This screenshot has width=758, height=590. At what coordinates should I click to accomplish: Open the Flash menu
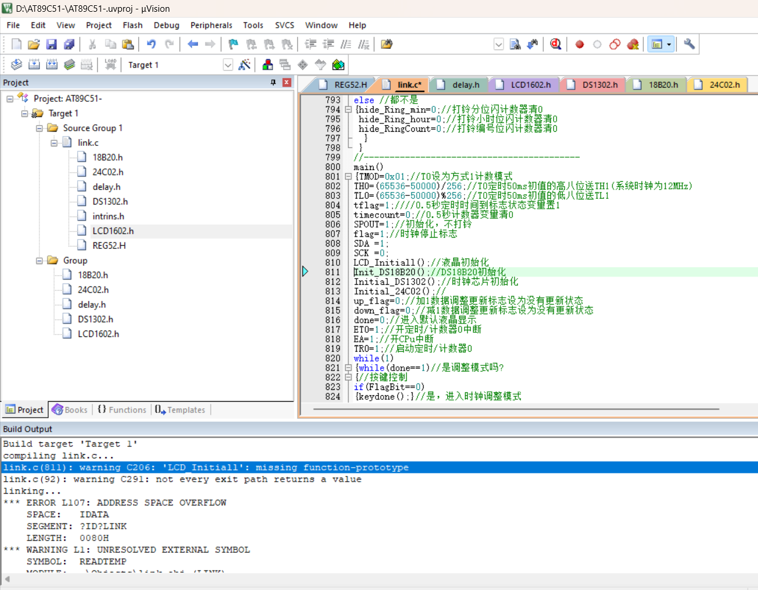132,25
